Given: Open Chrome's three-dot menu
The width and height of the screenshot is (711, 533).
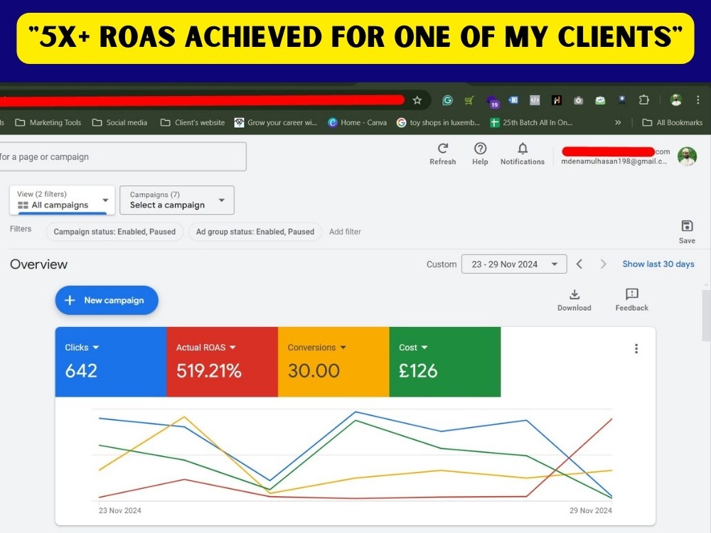Looking at the screenshot, I should point(698,100).
